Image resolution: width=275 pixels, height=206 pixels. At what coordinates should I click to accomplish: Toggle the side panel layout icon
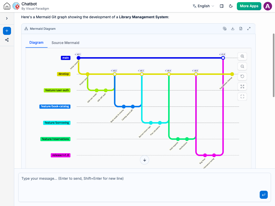222,6
